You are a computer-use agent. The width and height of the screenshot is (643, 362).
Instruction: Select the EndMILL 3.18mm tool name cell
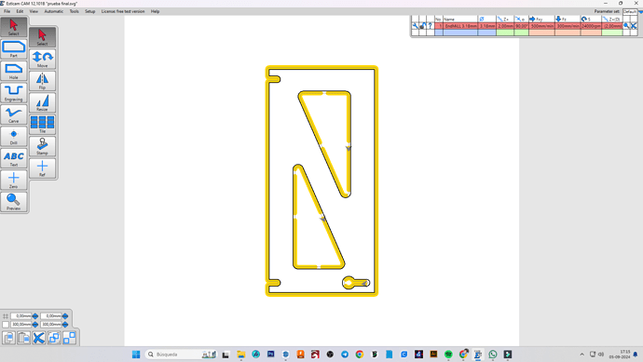click(460, 26)
